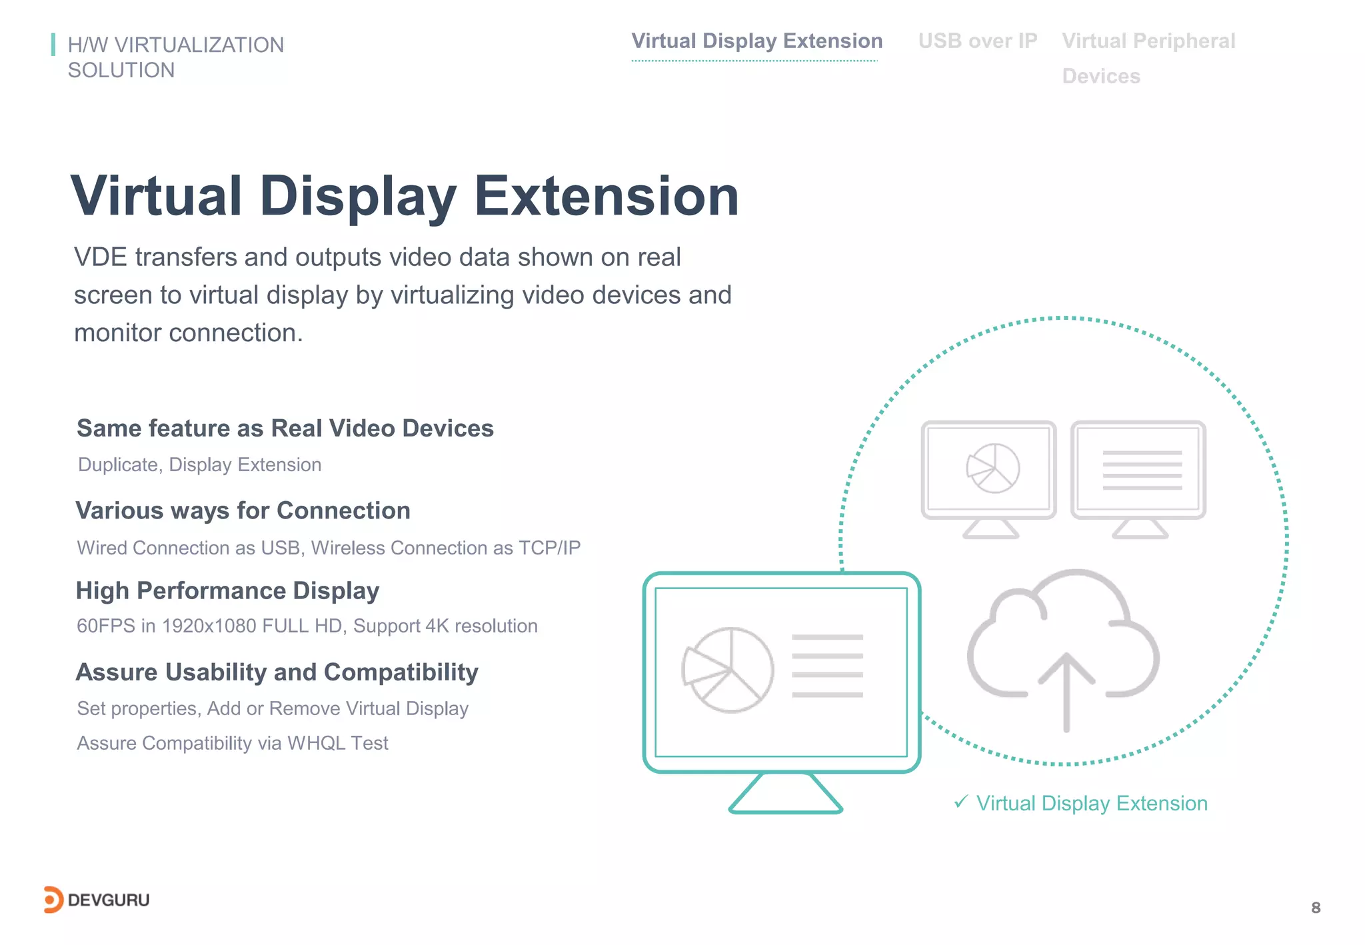Click the Same feature as Real Video Devices heading
The width and height of the screenshot is (1365, 945).
pyautogui.click(x=285, y=428)
